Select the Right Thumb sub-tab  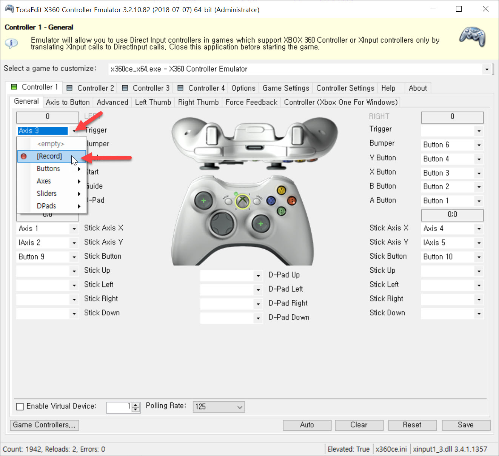[198, 102]
